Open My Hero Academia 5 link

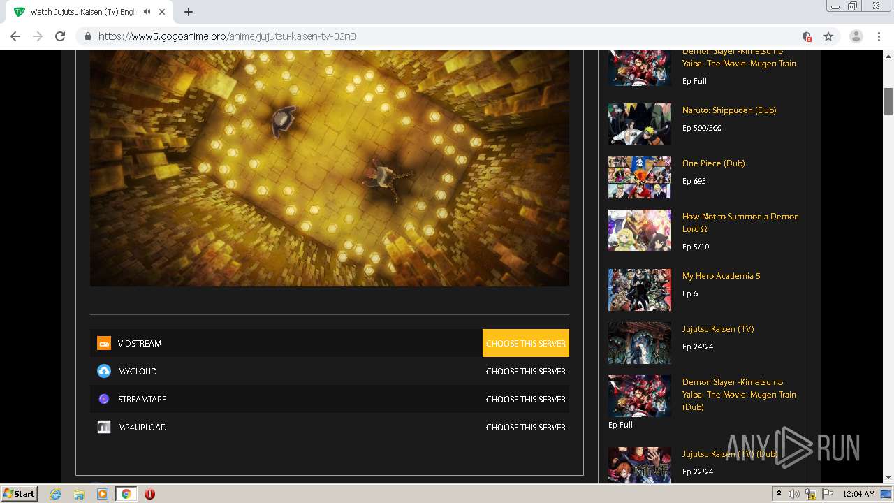pyautogui.click(x=721, y=275)
